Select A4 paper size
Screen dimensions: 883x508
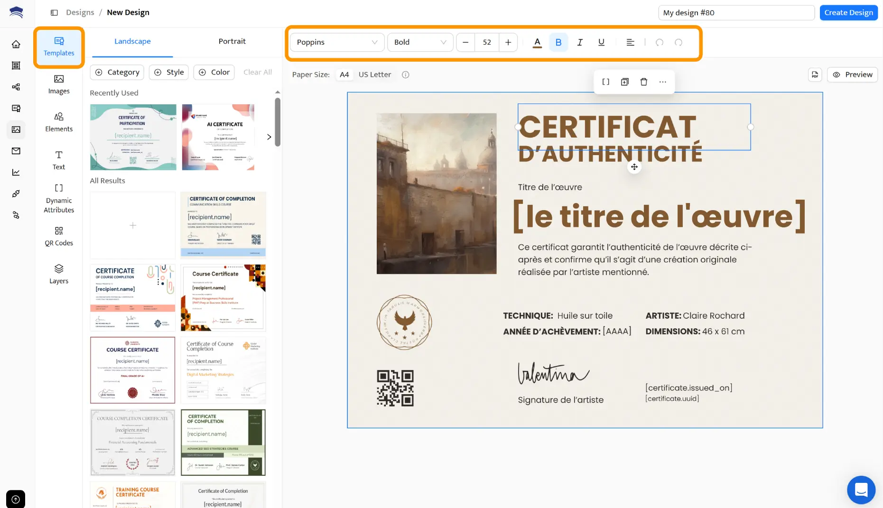344,74
